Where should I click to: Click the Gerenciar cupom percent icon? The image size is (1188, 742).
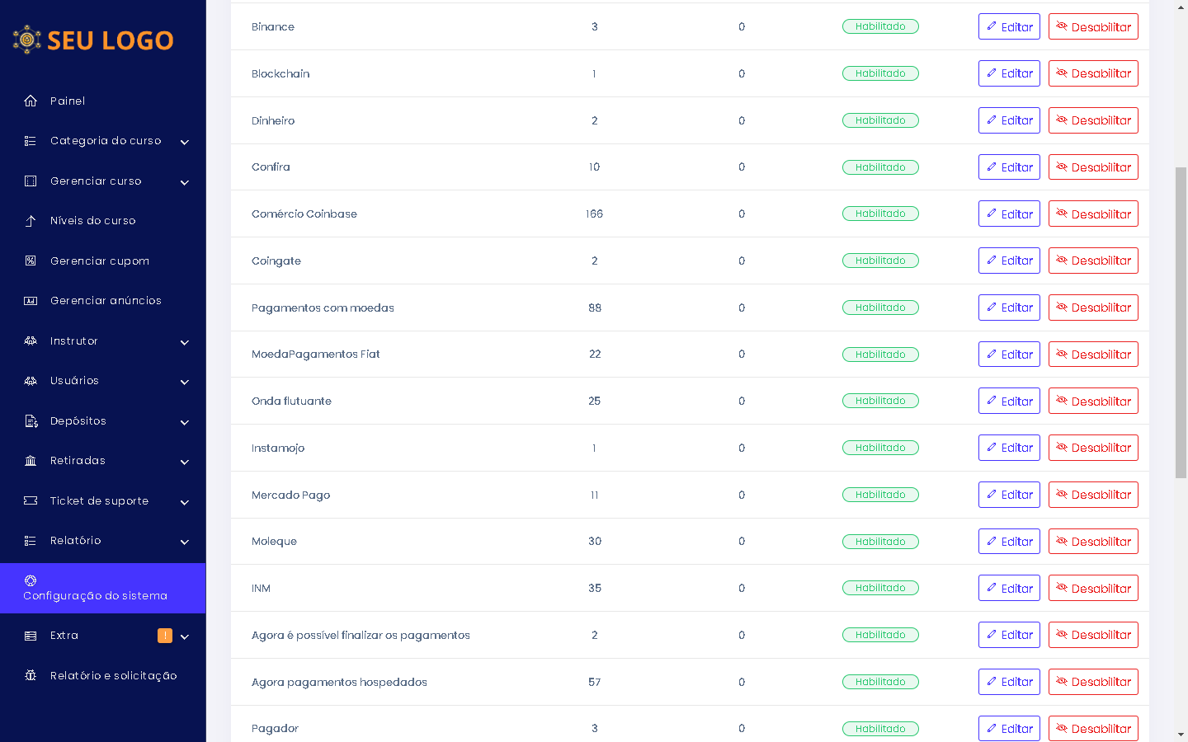click(31, 261)
